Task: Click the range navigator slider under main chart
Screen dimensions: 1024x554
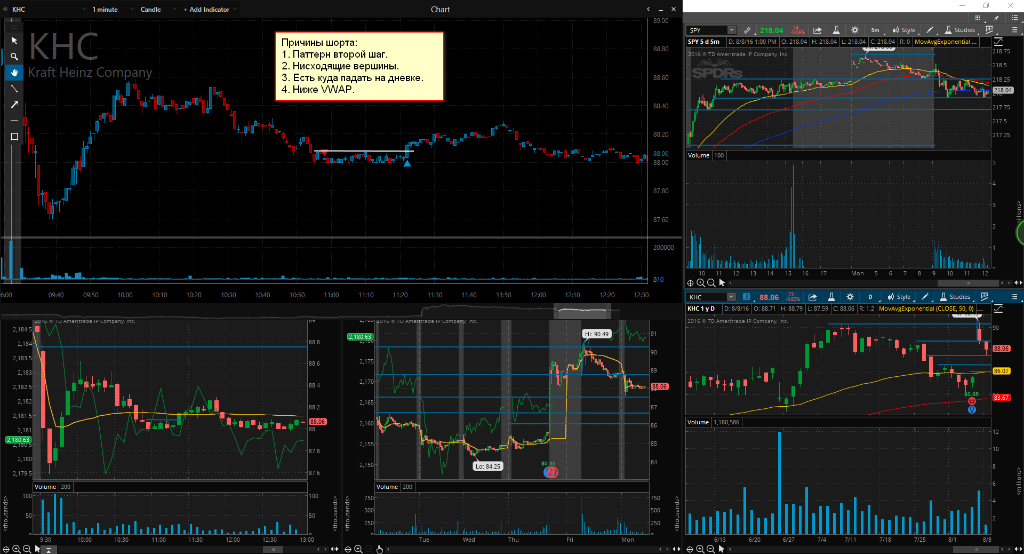Action: [x=583, y=310]
